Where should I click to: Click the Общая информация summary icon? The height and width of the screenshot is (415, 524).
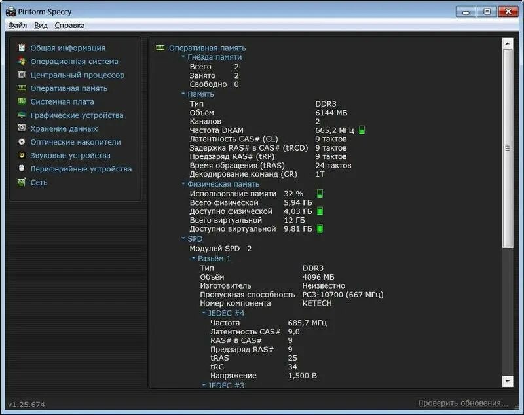pyautogui.click(x=22, y=48)
